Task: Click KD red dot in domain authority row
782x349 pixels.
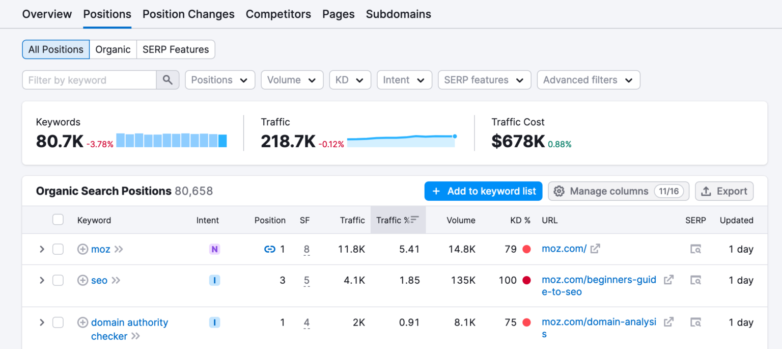Action: pyautogui.click(x=526, y=323)
